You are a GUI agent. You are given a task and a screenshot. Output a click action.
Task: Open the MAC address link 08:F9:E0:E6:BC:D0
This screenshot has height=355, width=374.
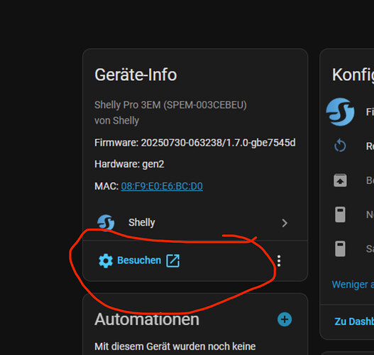click(x=162, y=186)
